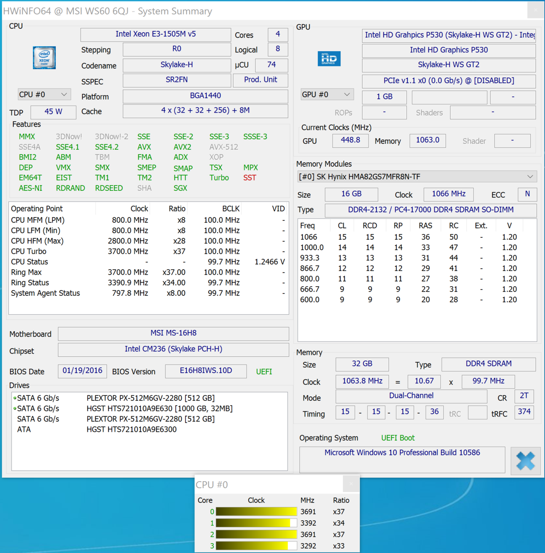Click the Intel HD Graphics P530 field

pyautogui.click(x=449, y=50)
